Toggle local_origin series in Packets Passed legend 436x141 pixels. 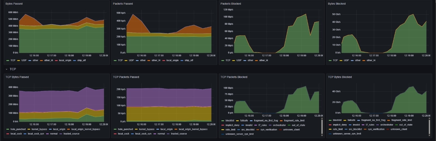(x=172, y=60)
